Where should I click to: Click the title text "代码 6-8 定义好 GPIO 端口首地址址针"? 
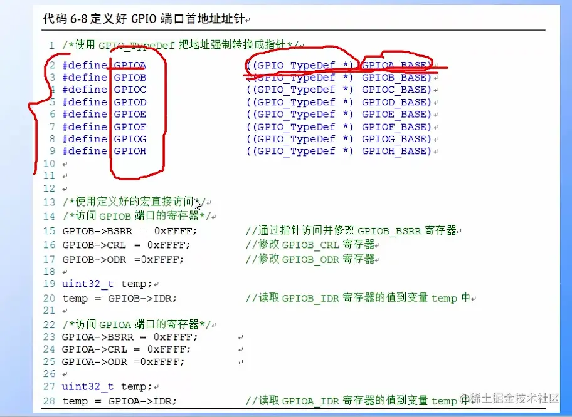(144, 19)
